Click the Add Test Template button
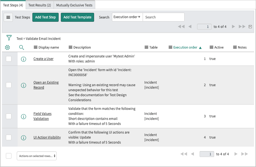Viewport: 256px width, 167px height. click(x=77, y=17)
